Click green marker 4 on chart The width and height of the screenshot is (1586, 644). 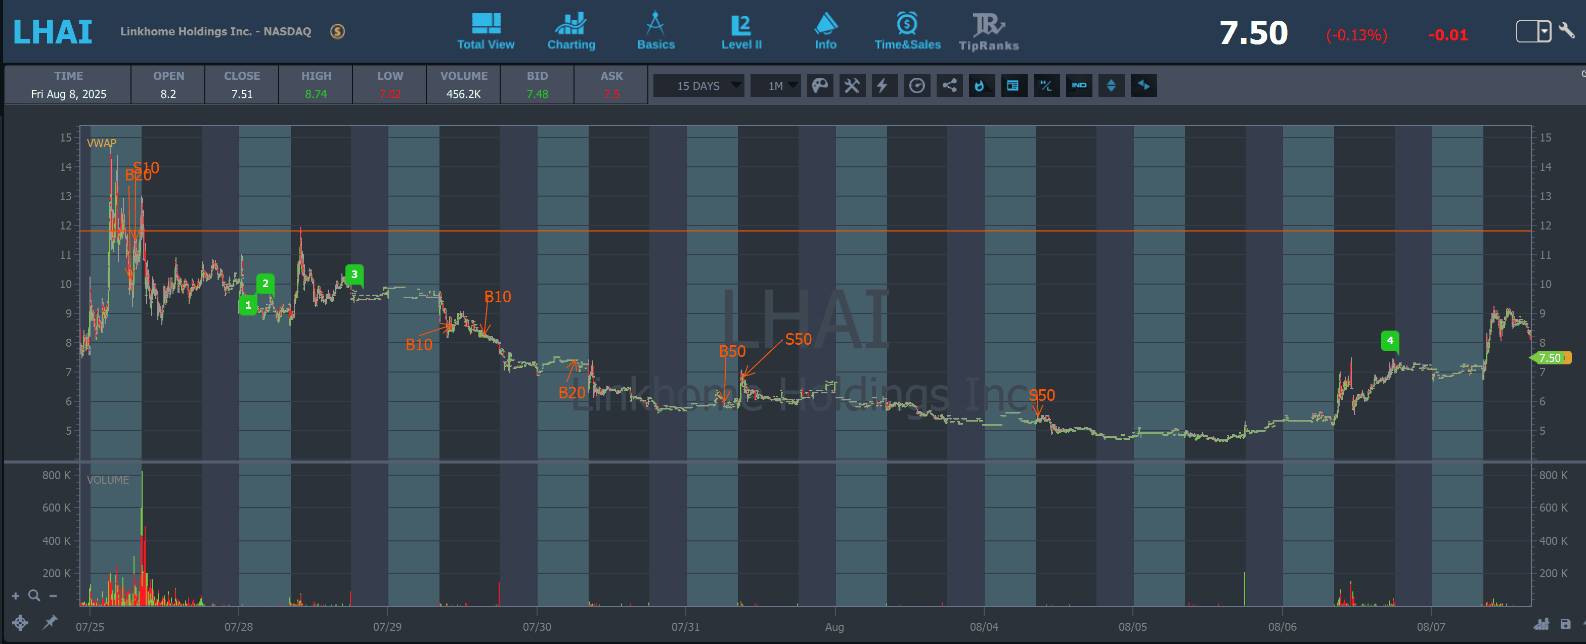(1390, 341)
